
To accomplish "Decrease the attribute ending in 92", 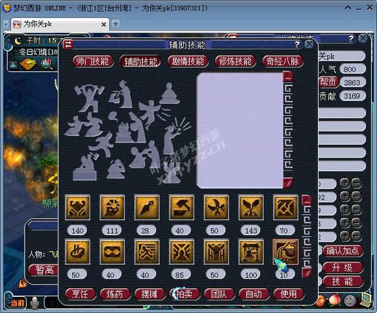I will tap(356, 196).
